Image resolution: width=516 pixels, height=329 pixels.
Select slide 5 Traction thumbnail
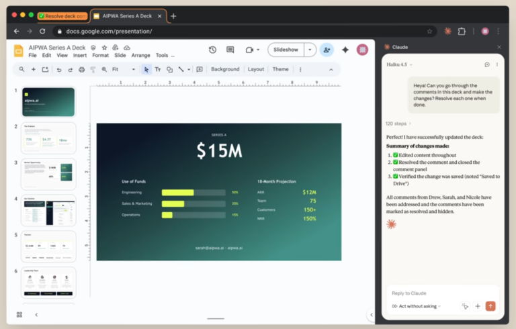coord(48,247)
